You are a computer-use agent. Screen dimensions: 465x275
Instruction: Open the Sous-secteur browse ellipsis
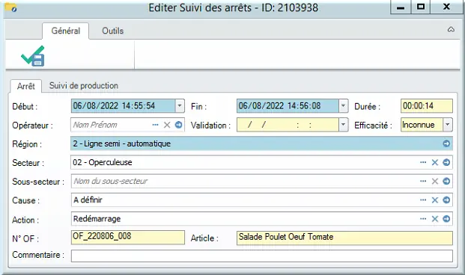click(423, 181)
